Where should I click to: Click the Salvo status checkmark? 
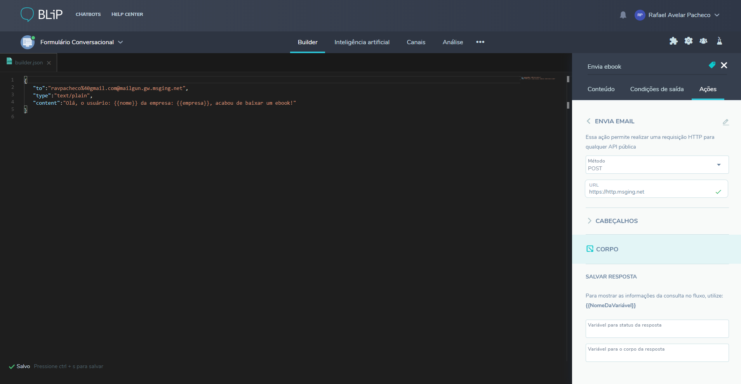point(12,367)
